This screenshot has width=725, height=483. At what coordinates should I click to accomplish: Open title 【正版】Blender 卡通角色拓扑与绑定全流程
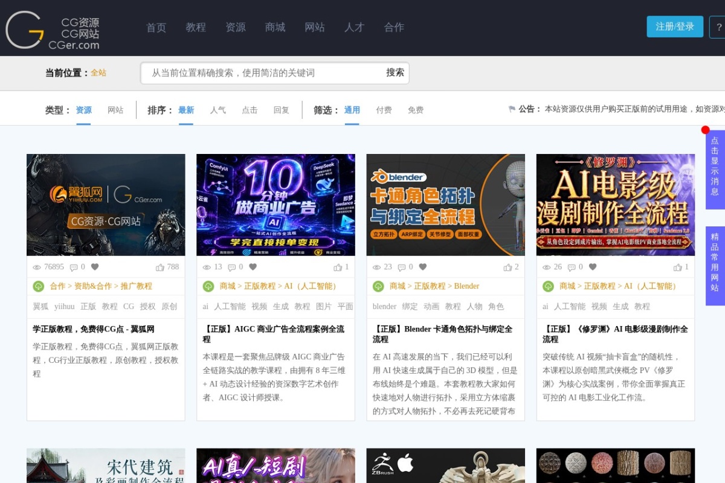(442, 334)
